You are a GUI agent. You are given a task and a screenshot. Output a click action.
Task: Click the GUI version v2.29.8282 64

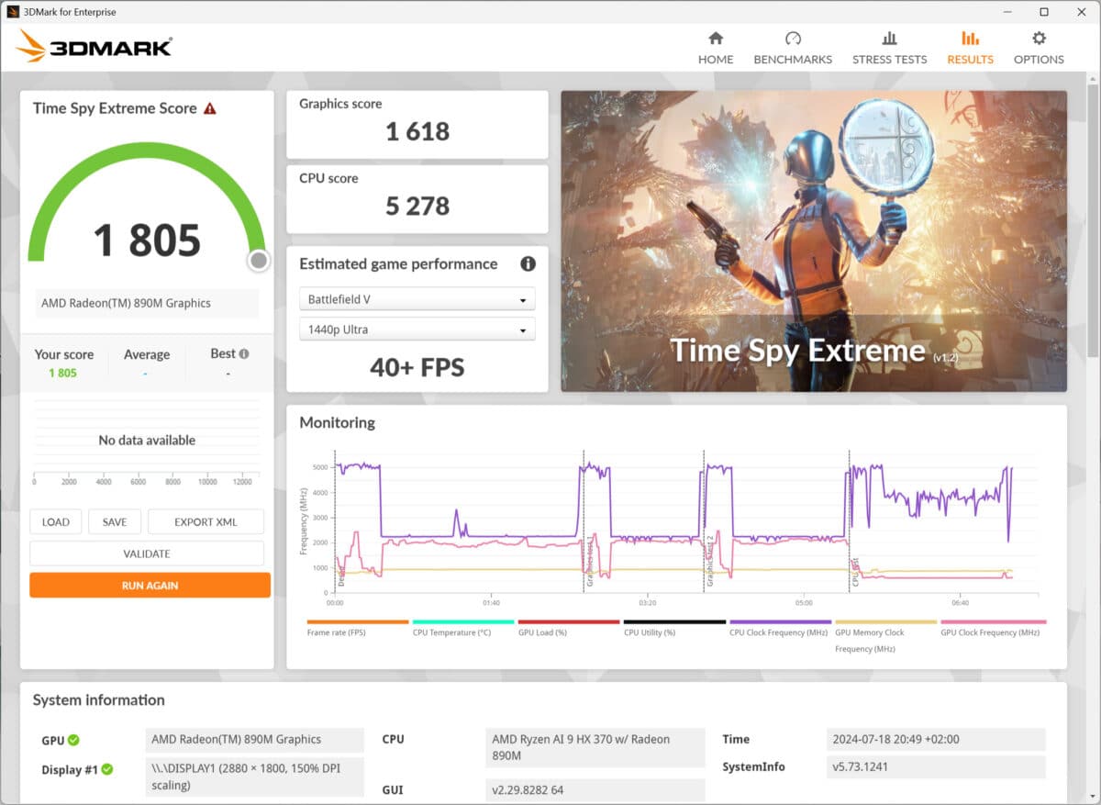(x=595, y=790)
